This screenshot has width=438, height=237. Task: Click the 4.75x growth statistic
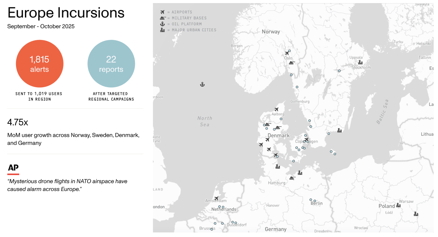[18, 122]
